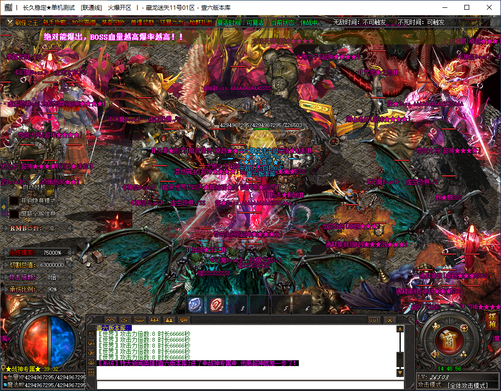Click the mountain-shaped chat toolbar icon

pyautogui.click(x=110, y=320)
